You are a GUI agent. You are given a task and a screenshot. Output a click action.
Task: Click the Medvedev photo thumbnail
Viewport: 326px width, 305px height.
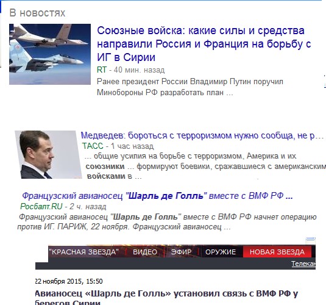pos(48,154)
